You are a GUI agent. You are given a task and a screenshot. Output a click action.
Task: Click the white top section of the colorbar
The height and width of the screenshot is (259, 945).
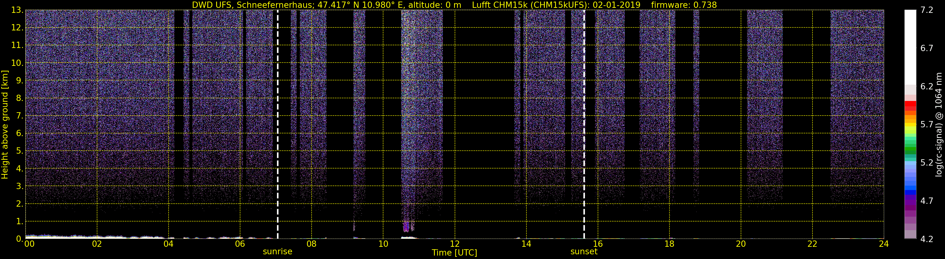tap(910, 47)
